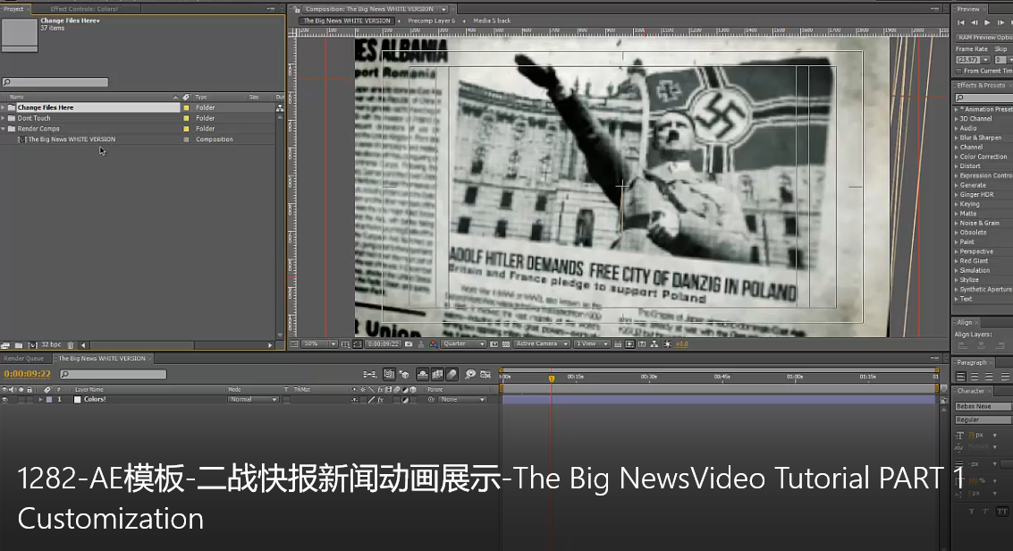
Task: Click the Project panel search field
Action: pos(55,82)
